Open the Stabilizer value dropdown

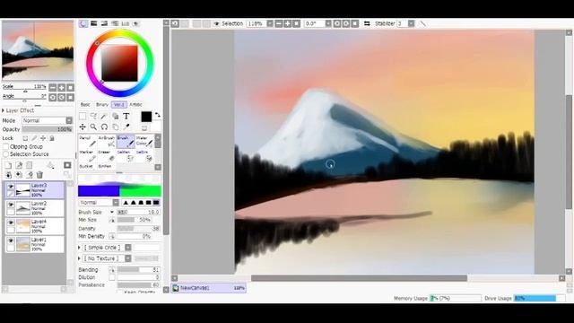click(411, 23)
